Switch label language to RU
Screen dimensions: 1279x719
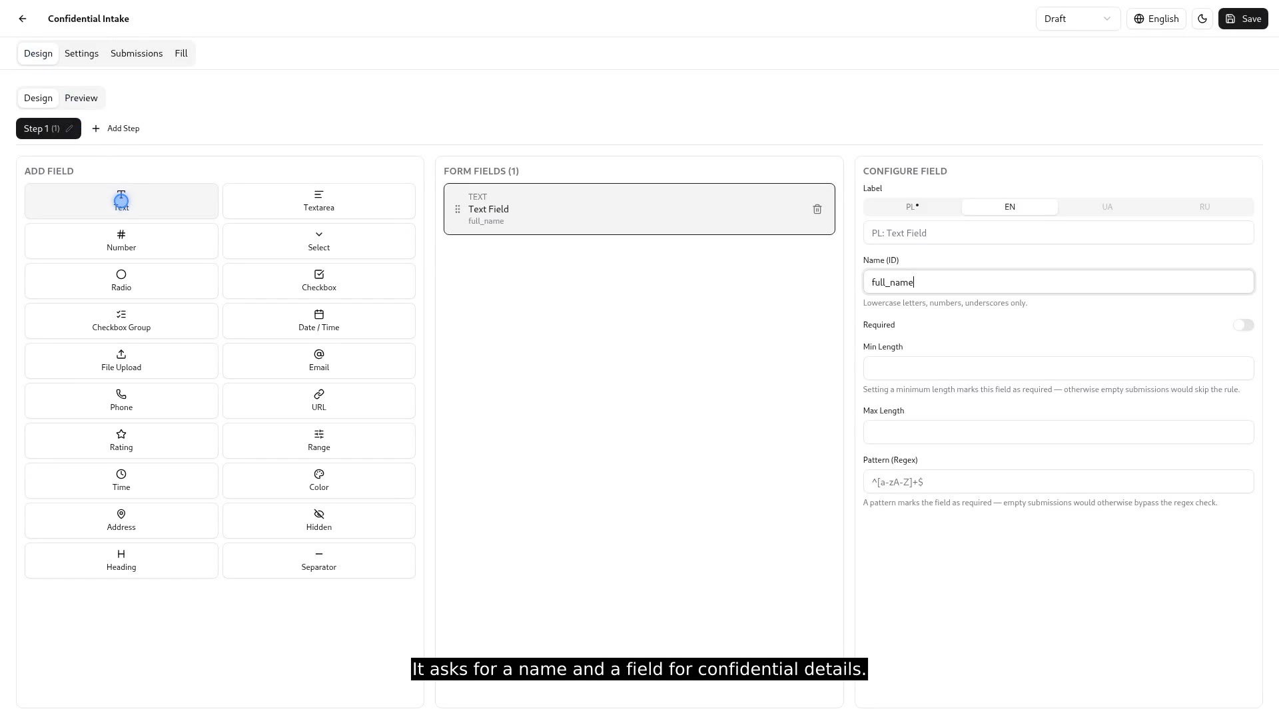(1204, 207)
